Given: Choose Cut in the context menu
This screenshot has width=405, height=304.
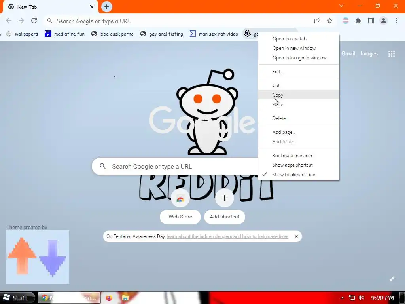Looking at the screenshot, I should coord(299,85).
